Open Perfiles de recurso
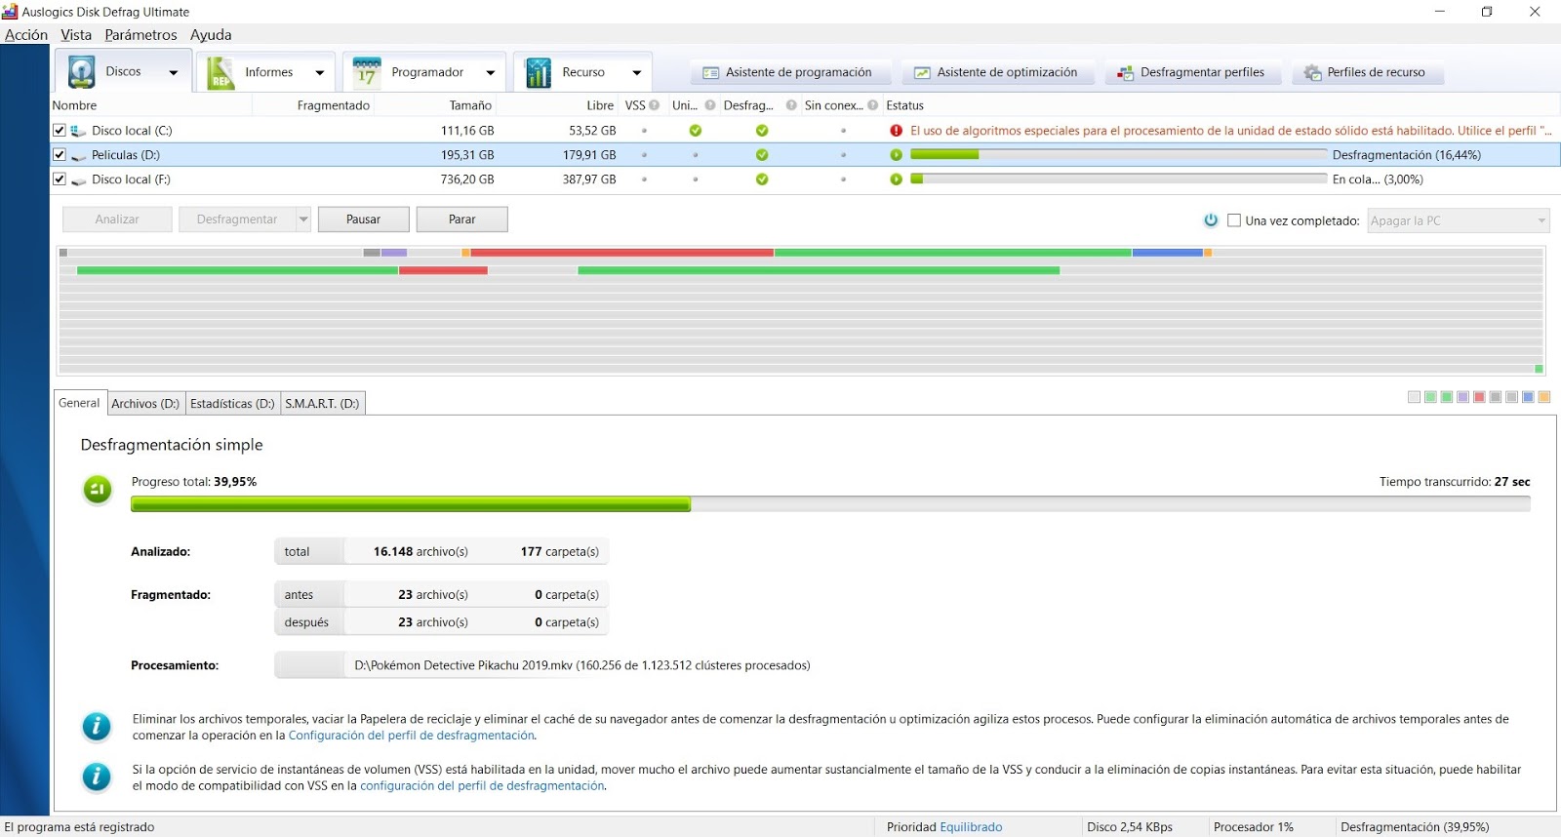This screenshot has height=837, width=1561. tap(1367, 72)
